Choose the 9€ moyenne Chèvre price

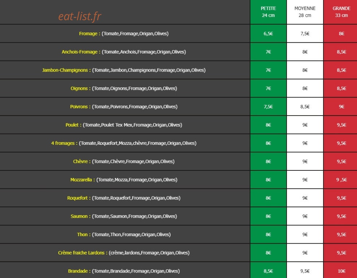coord(305,161)
